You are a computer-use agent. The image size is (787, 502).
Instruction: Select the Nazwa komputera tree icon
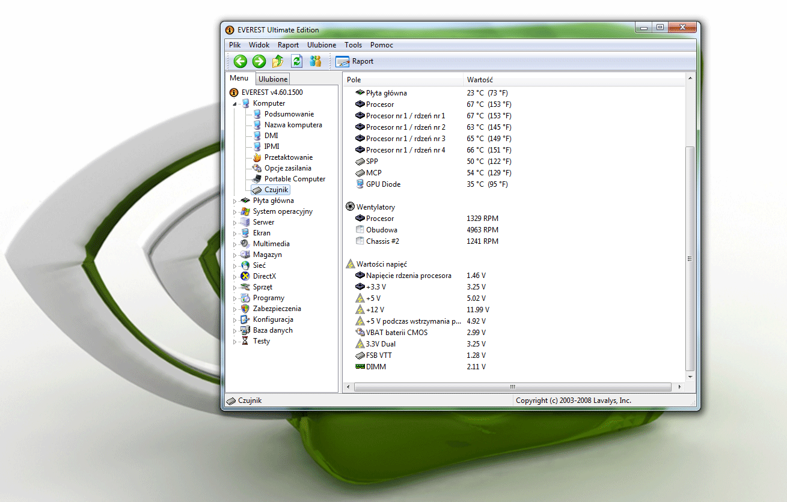pyautogui.click(x=257, y=125)
